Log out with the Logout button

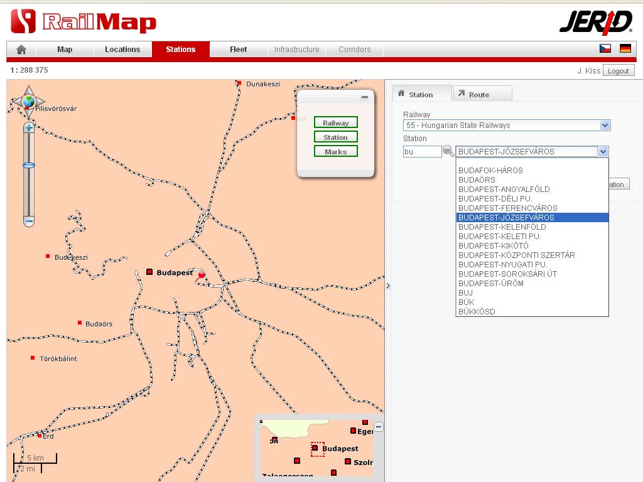coord(619,70)
